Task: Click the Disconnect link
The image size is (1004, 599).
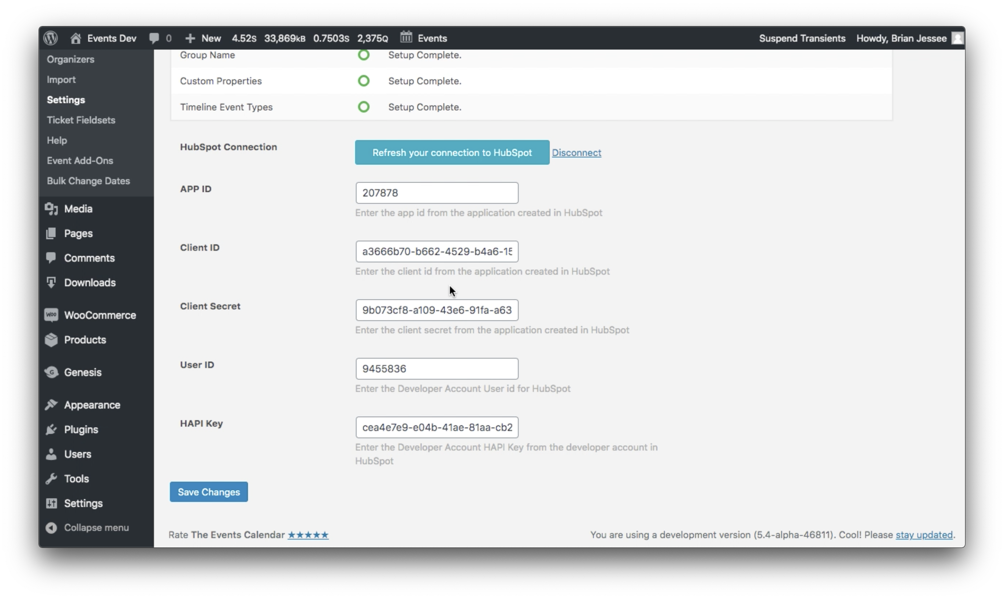Action: tap(576, 153)
